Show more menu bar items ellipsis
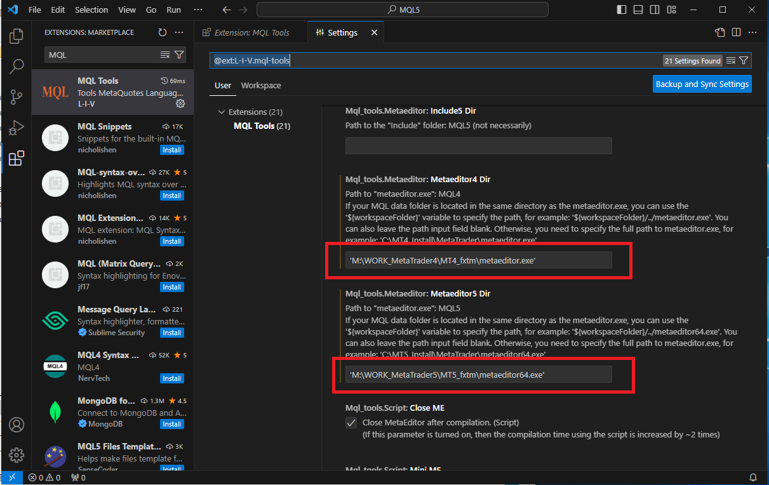769x485 pixels. pos(198,10)
